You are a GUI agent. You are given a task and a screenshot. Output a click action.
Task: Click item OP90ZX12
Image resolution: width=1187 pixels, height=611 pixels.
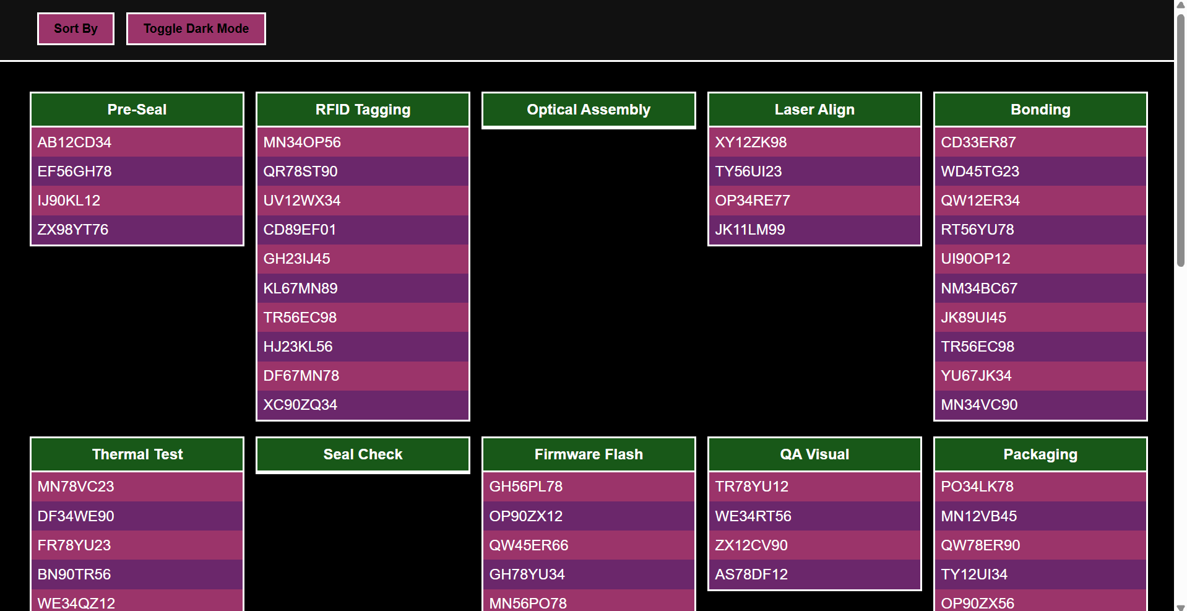[589, 516]
